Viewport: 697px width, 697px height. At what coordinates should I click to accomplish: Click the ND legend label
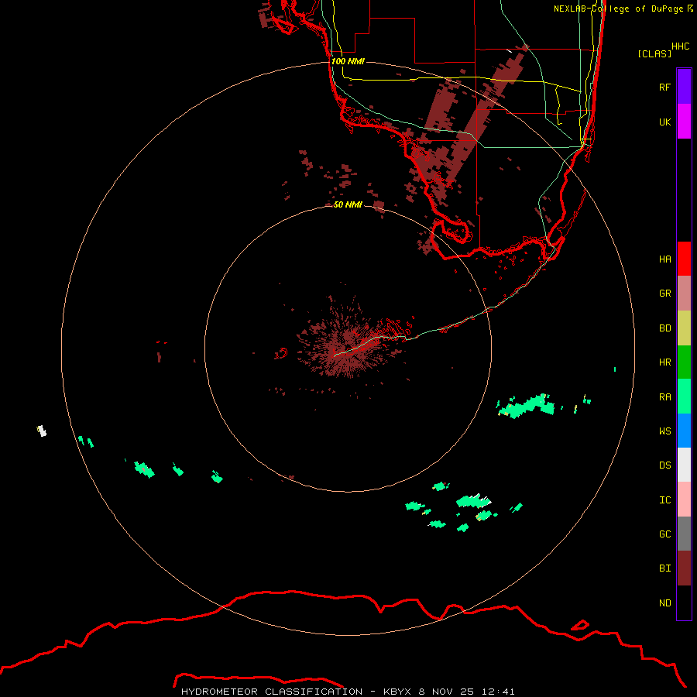[664, 603]
